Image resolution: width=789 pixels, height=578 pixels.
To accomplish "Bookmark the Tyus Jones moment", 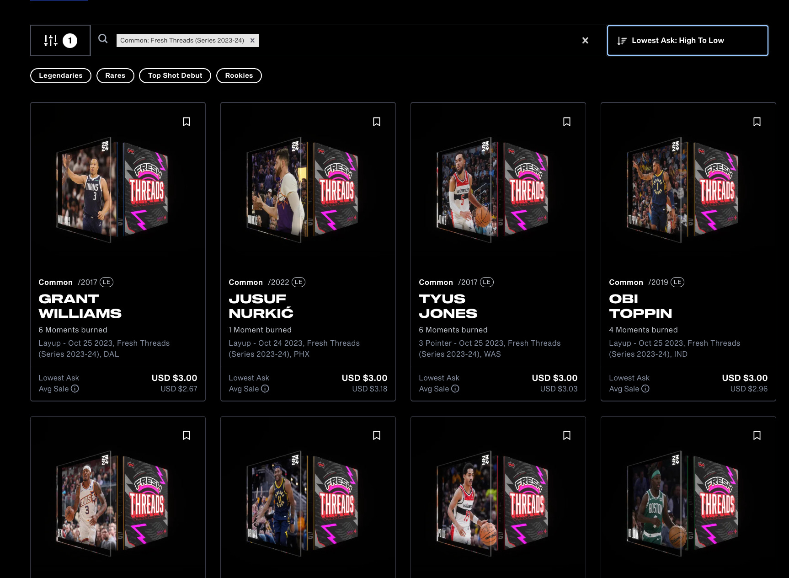I will pyautogui.click(x=567, y=122).
